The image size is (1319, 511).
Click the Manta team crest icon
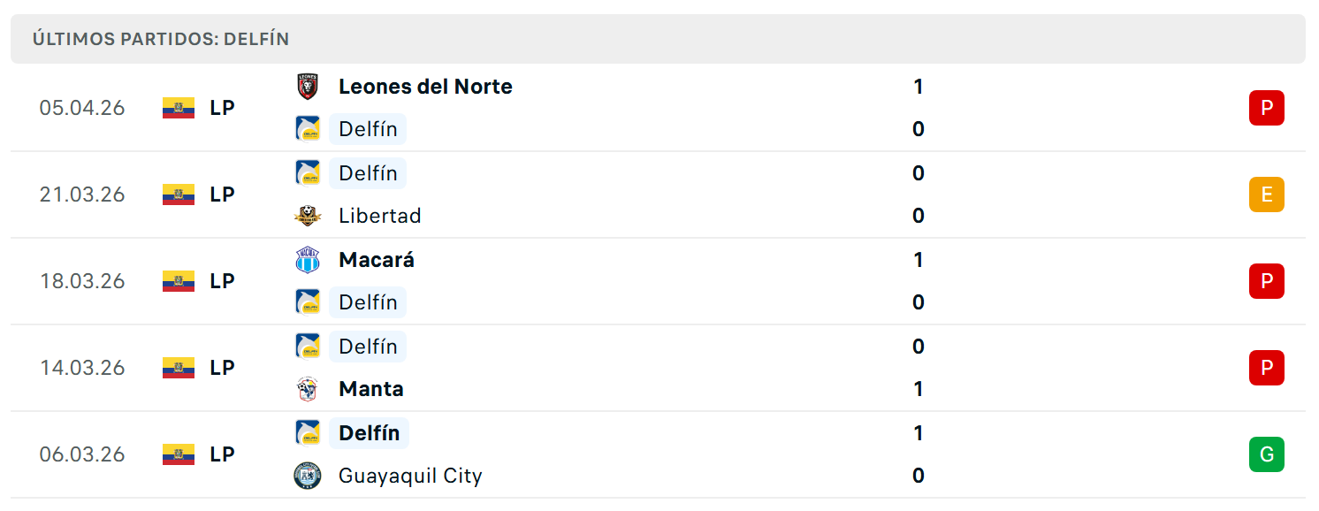[308, 389]
